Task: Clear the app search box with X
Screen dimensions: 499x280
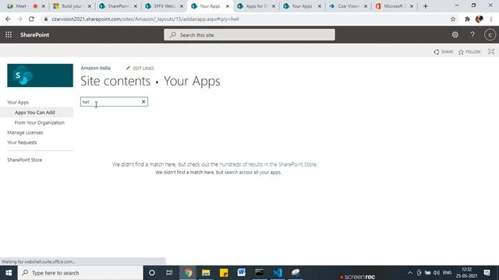Action: (x=143, y=102)
